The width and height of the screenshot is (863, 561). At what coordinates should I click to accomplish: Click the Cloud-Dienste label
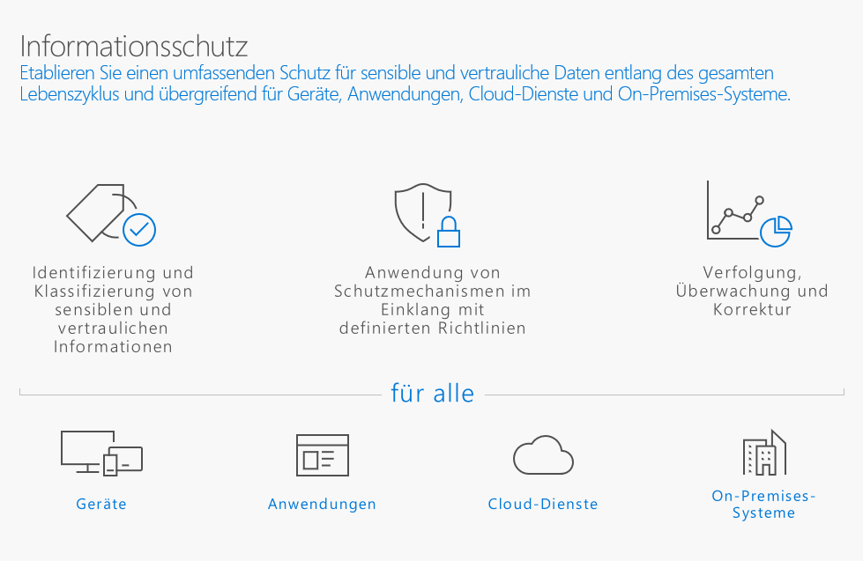click(542, 504)
